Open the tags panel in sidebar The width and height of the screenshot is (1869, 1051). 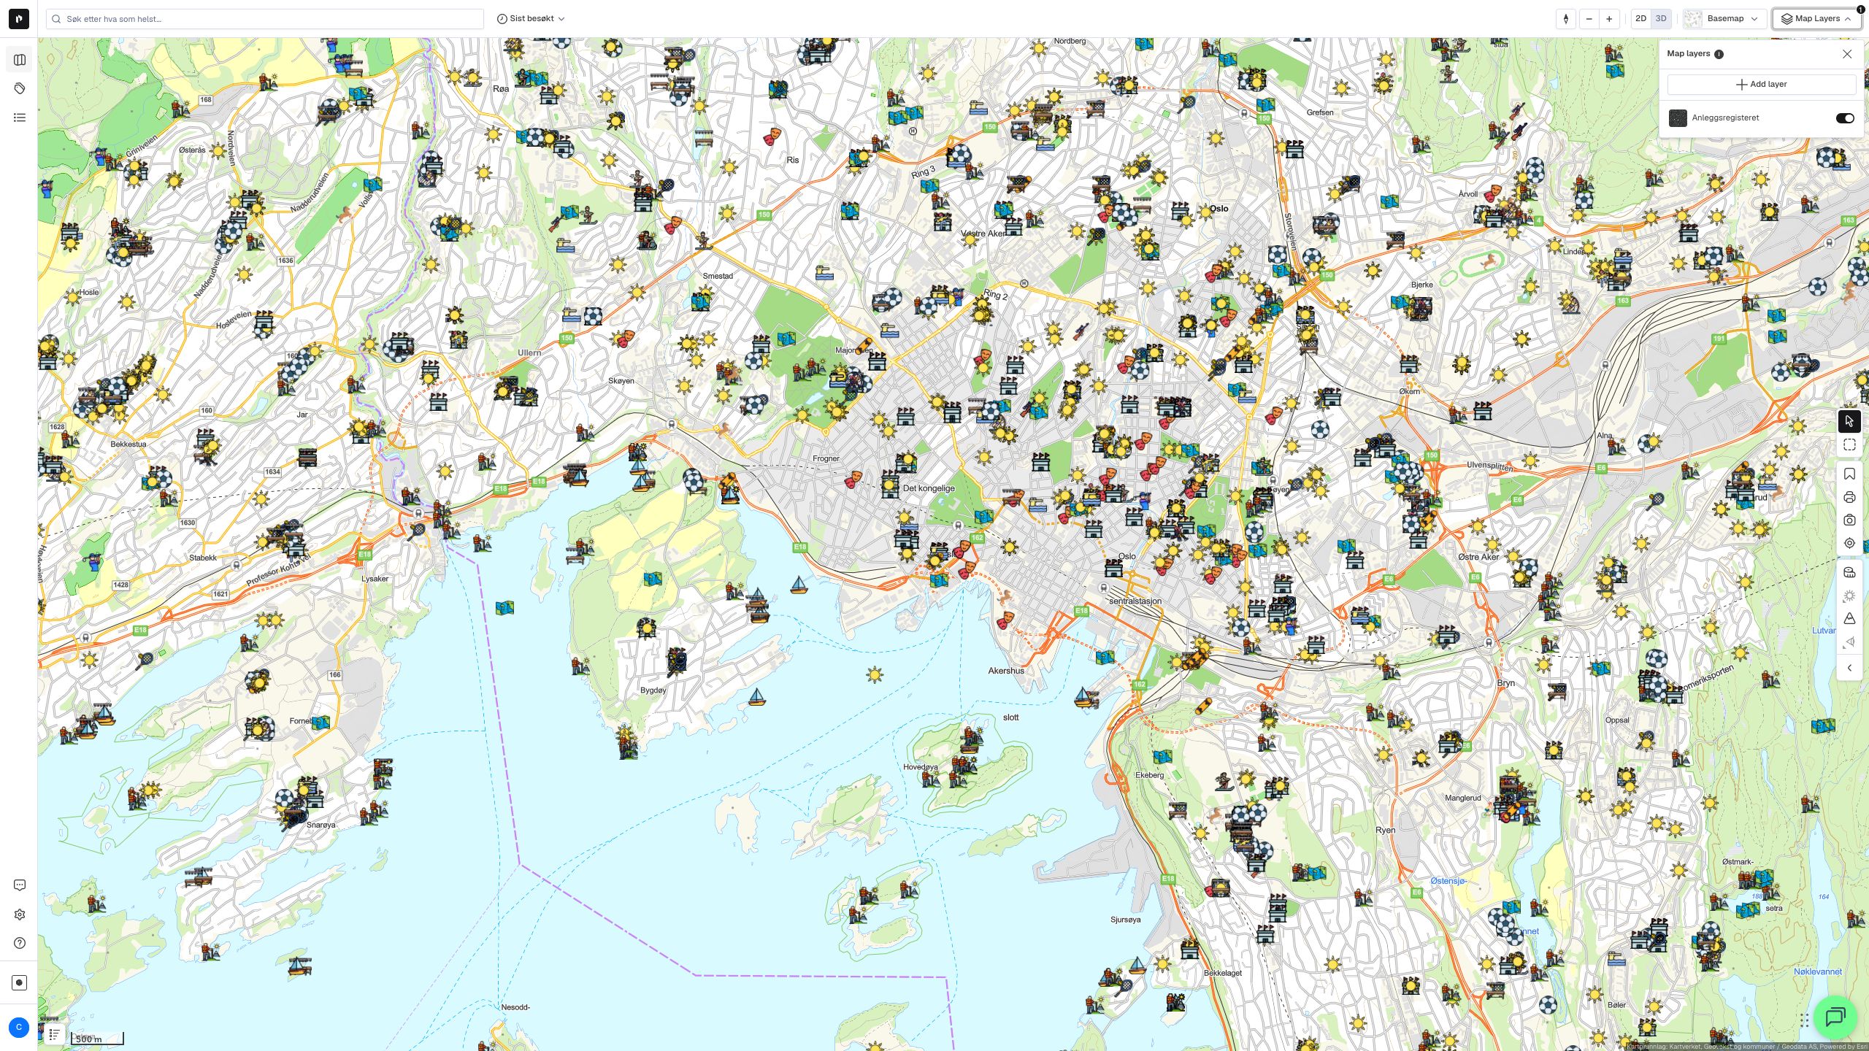pos(20,88)
